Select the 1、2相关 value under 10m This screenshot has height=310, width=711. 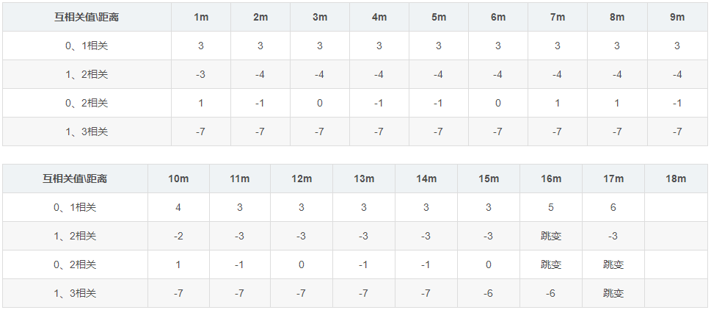[x=178, y=236]
